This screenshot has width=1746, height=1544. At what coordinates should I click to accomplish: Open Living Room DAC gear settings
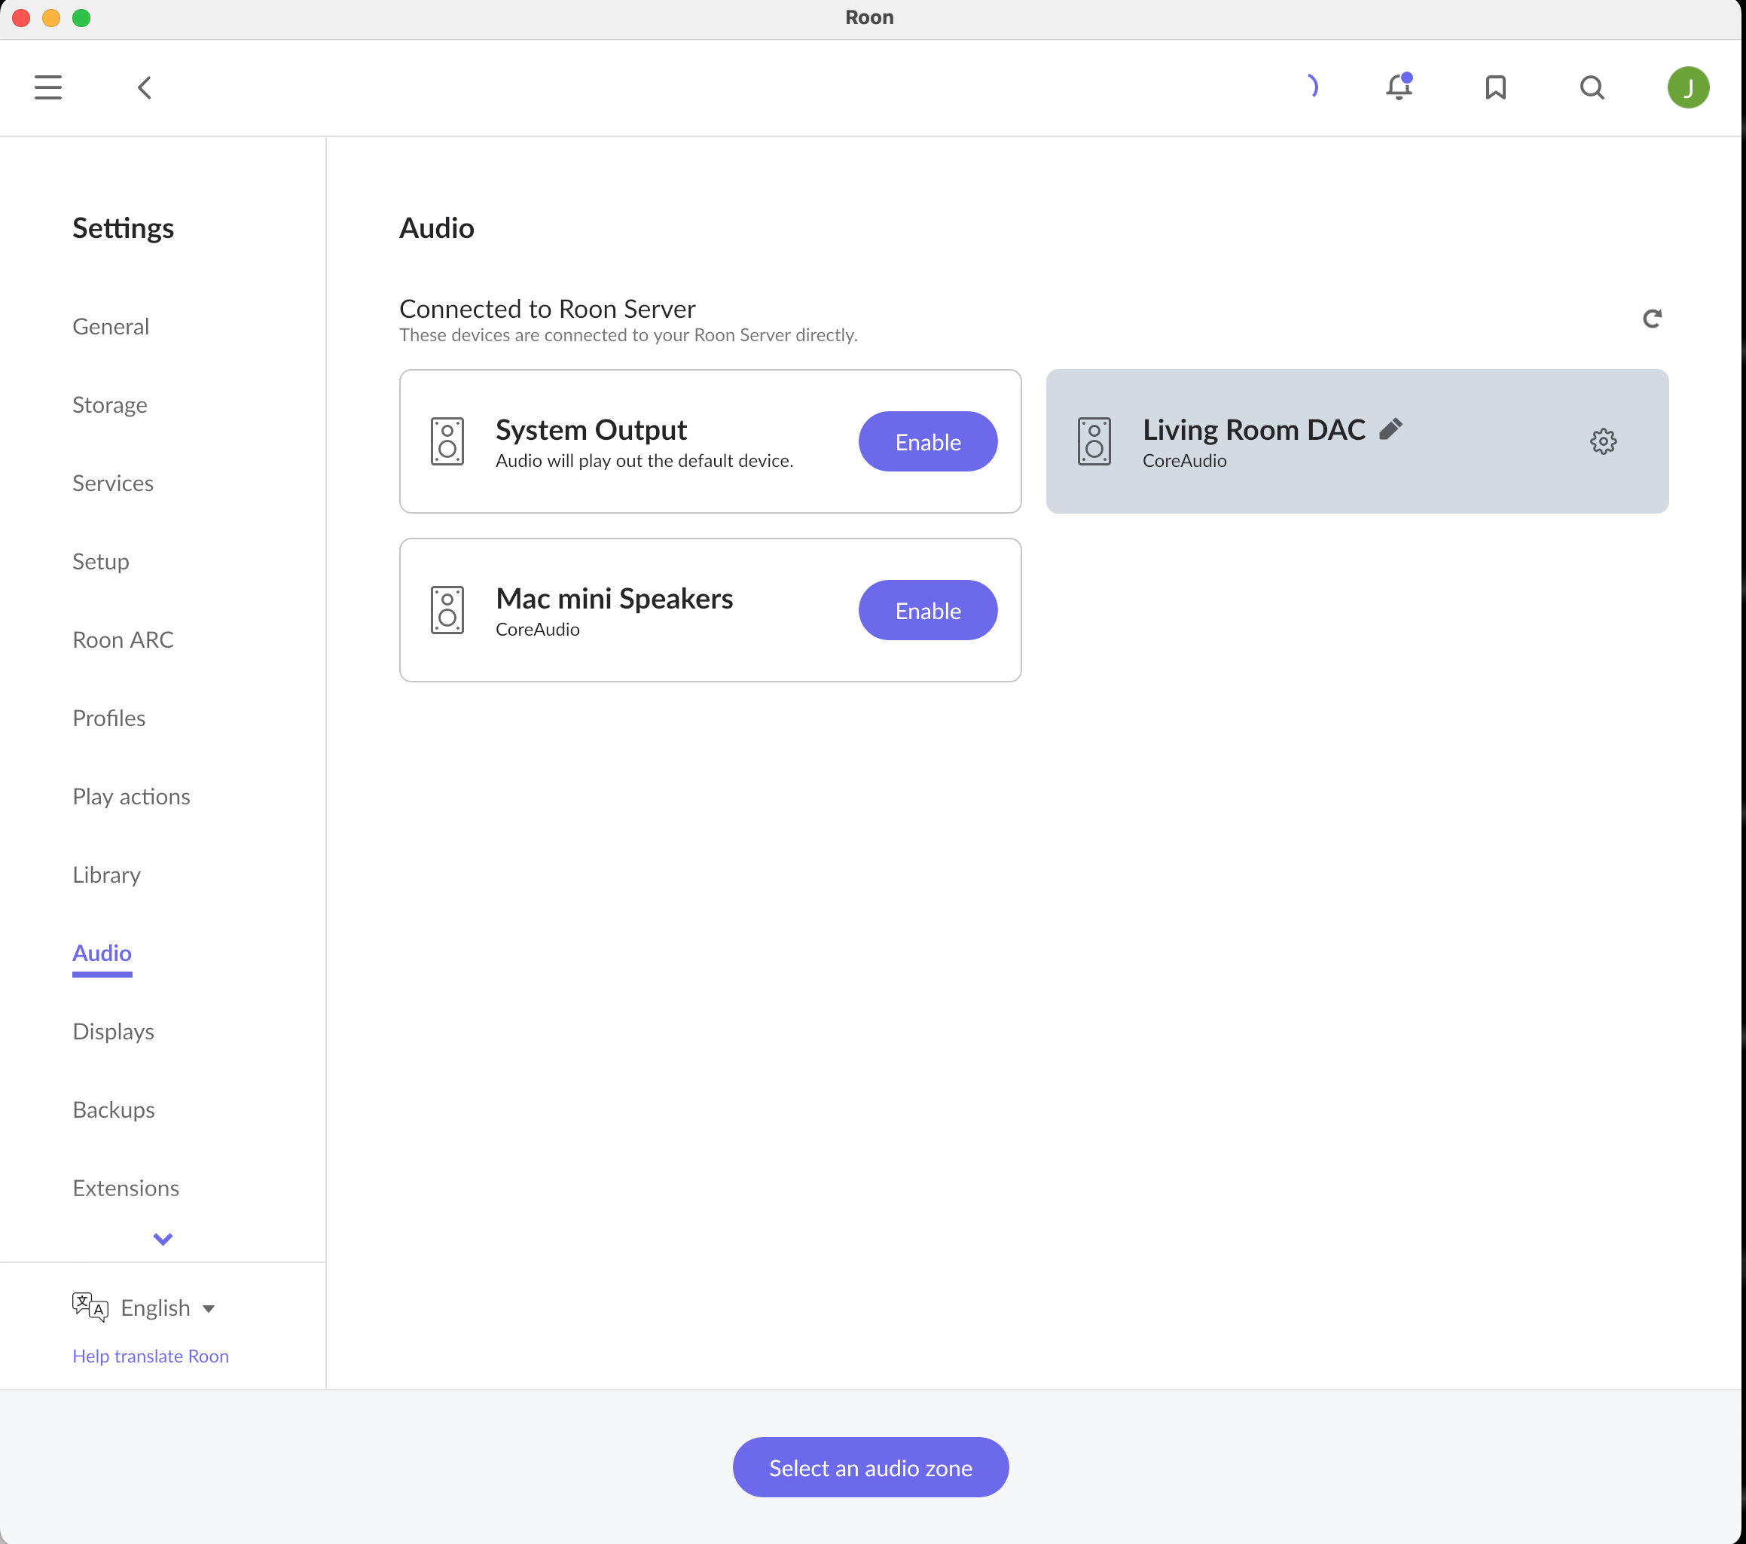(x=1602, y=441)
